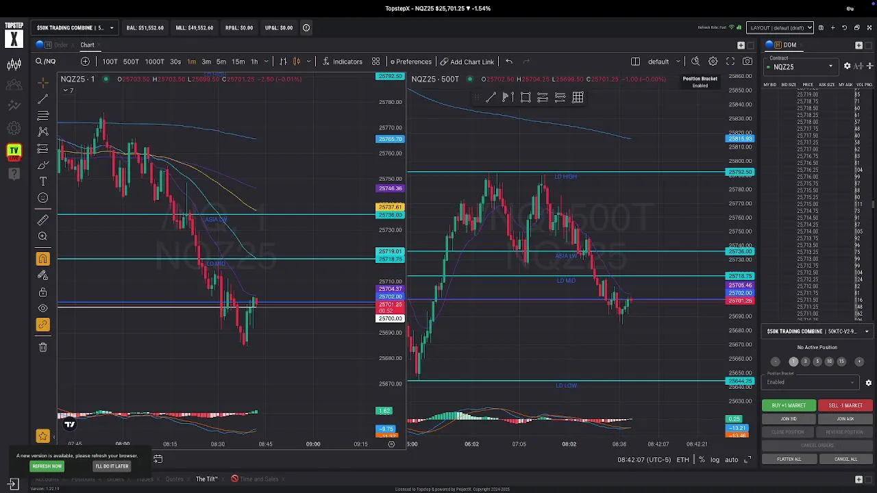
Task: Open the DOM settings gear icon
Action: 847,66
